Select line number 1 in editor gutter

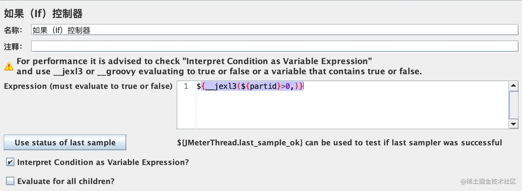point(186,87)
